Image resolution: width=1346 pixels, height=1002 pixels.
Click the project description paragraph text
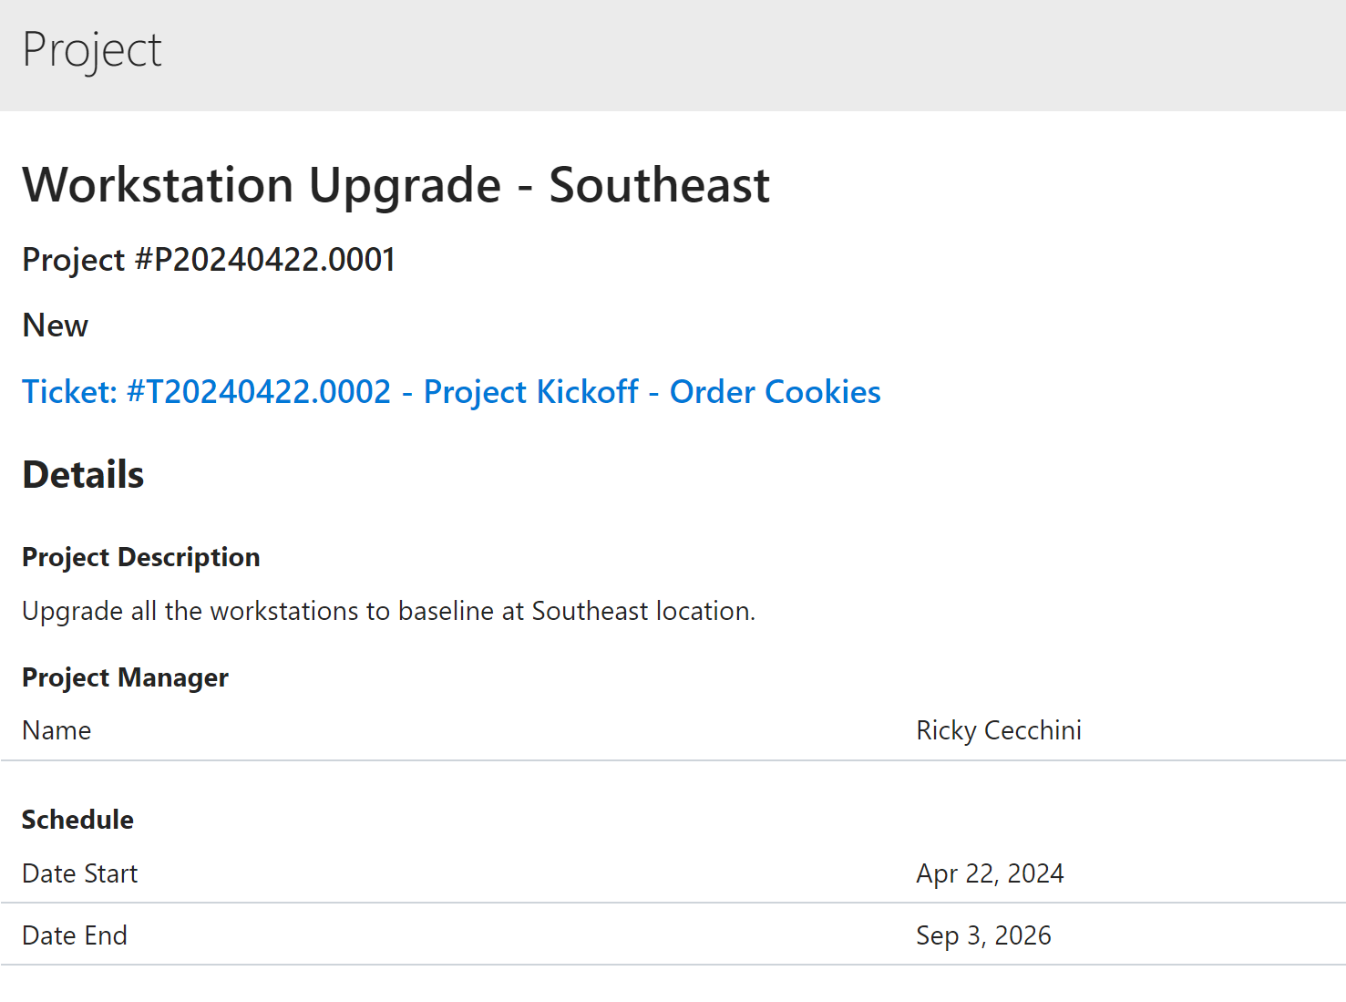(388, 611)
